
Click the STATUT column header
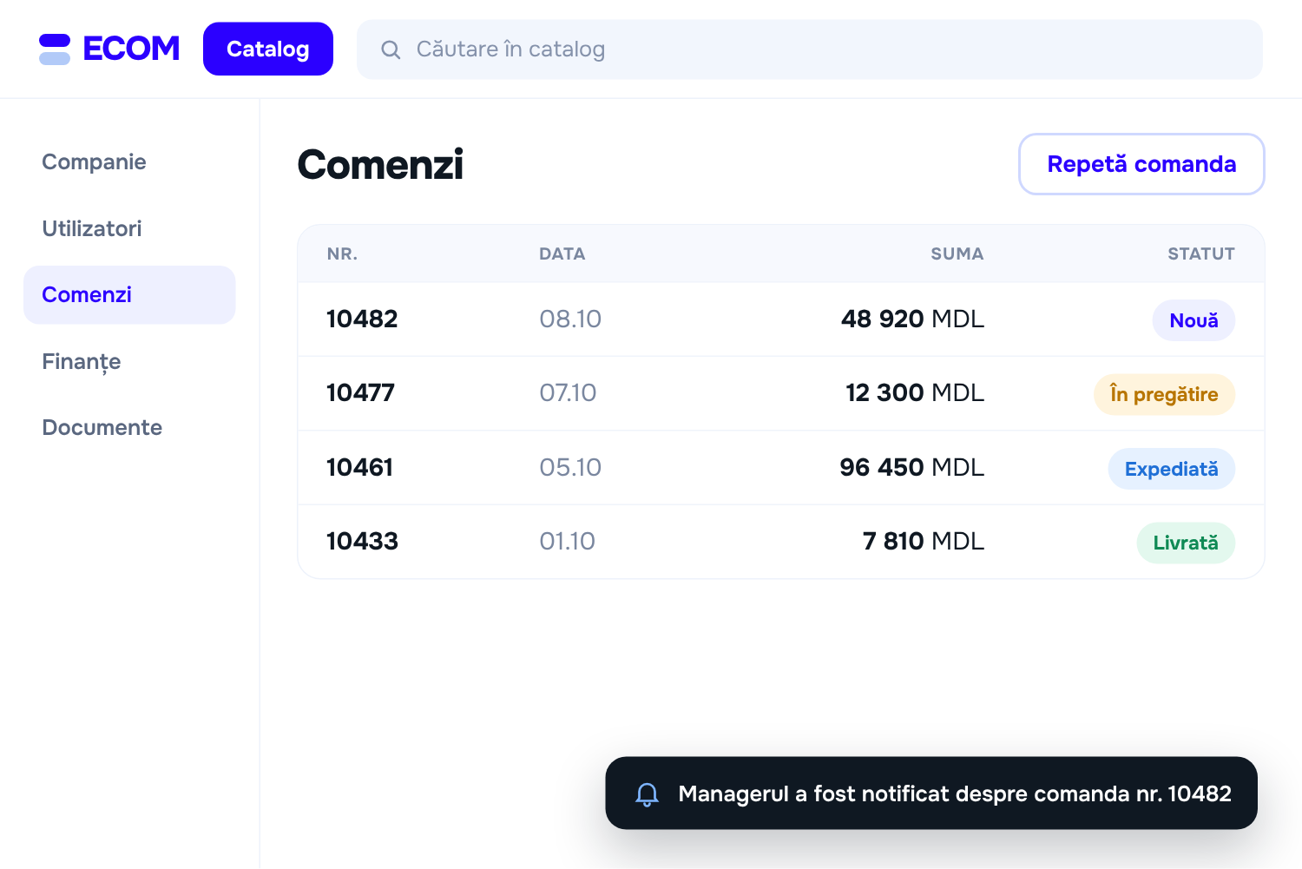click(x=1200, y=254)
